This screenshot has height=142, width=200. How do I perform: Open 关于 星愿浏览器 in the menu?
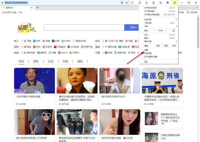(158, 57)
